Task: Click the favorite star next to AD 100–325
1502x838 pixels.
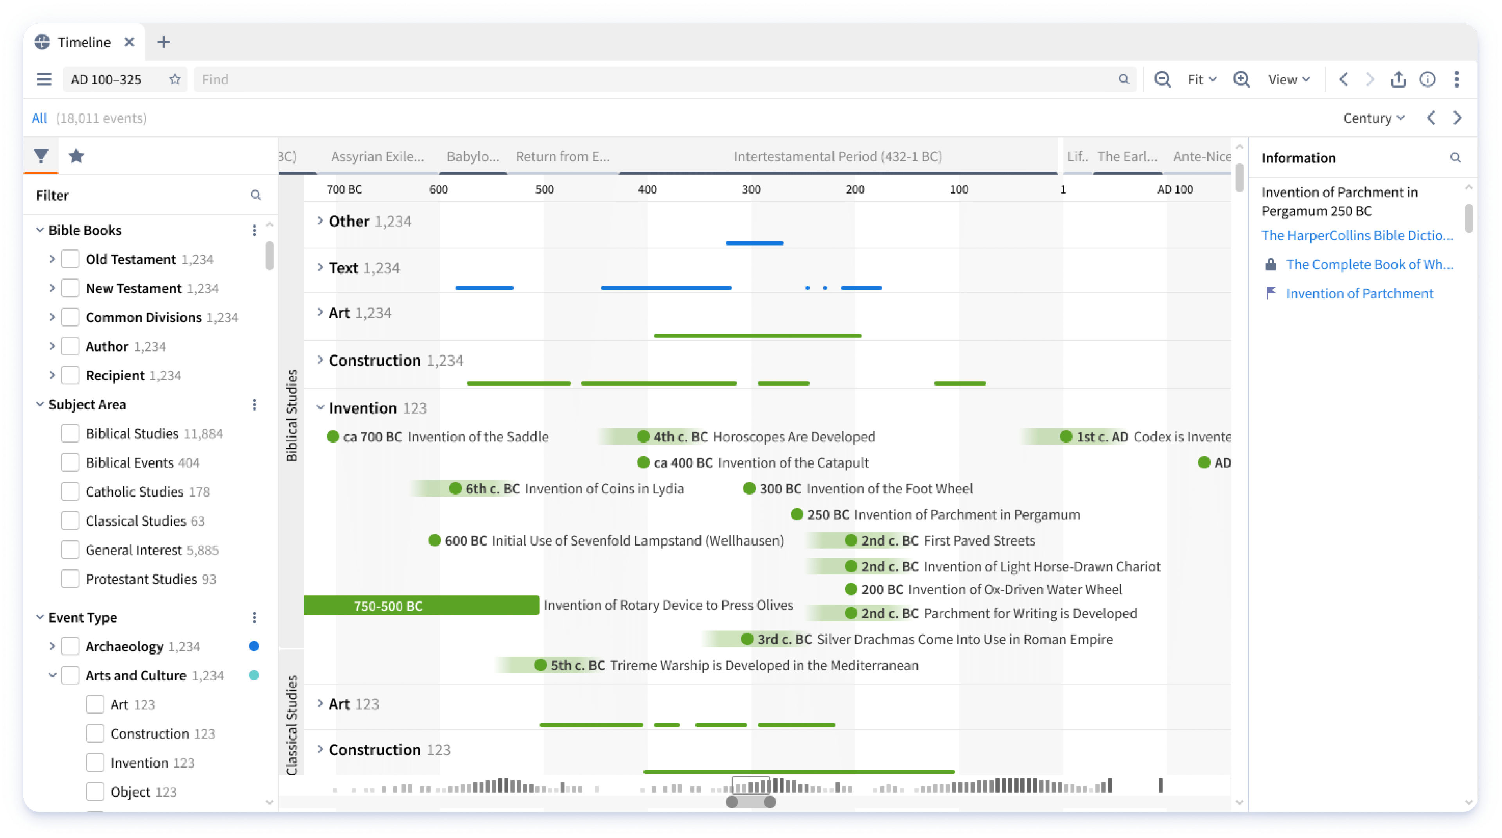Action: (174, 79)
